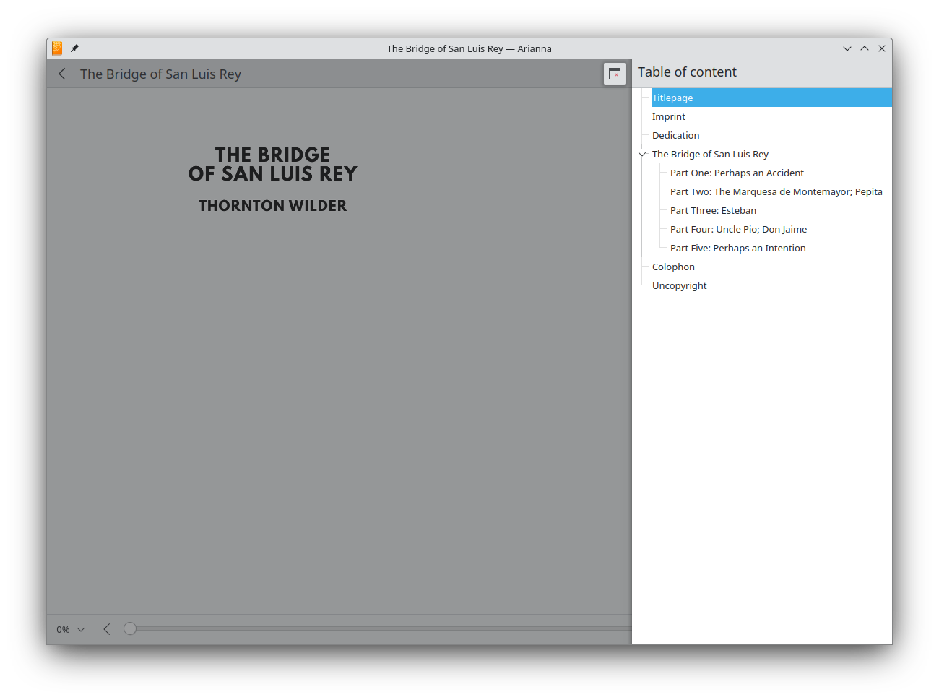This screenshot has height=700, width=939.
Task: Click the reading progress slider handle
Action: (130, 628)
